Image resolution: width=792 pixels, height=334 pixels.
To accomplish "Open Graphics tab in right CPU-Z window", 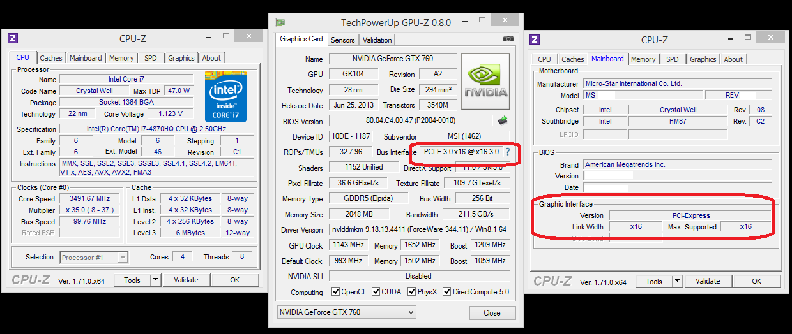I will (x=703, y=59).
